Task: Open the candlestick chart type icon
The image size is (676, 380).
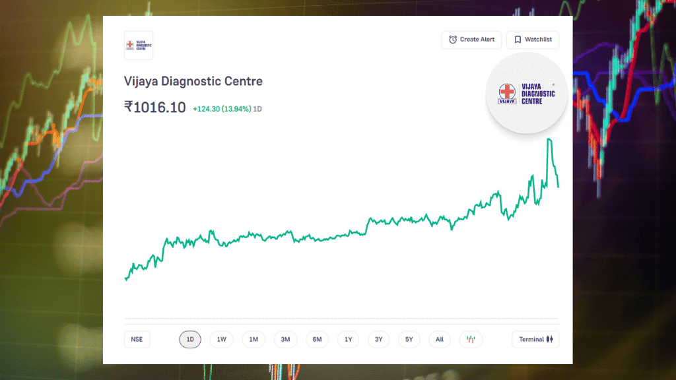Action: (471, 340)
